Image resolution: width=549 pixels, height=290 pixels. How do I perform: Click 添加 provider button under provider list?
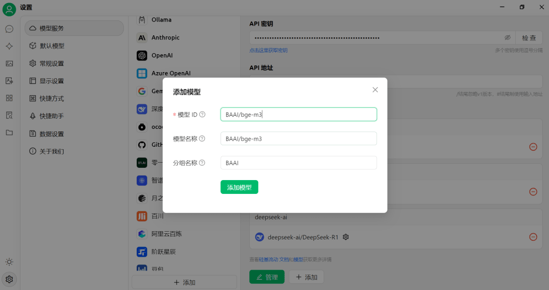click(184, 282)
